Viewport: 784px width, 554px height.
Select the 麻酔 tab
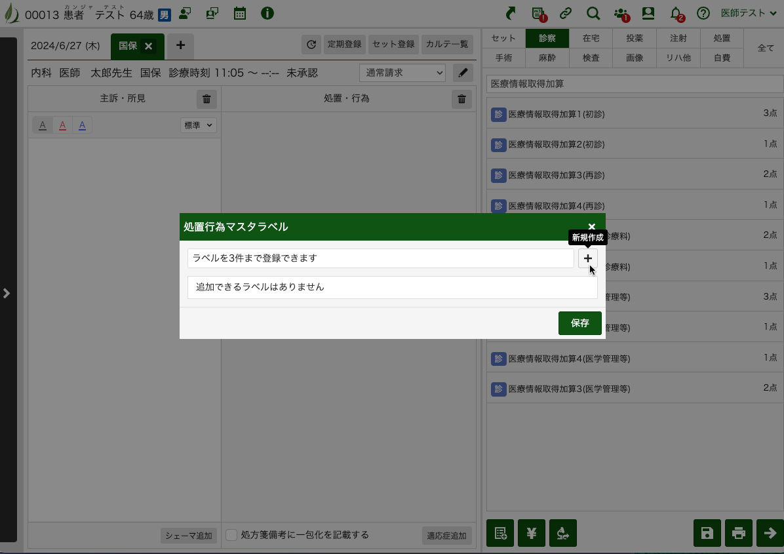pyautogui.click(x=547, y=58)
